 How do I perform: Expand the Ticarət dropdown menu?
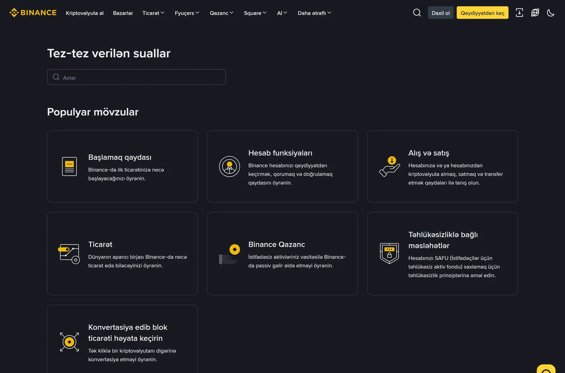[153, 13]
